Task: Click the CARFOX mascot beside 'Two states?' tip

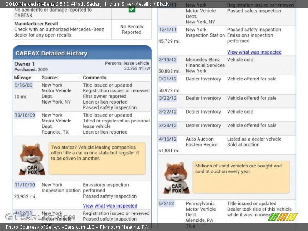Action: [x=32, y=159]
